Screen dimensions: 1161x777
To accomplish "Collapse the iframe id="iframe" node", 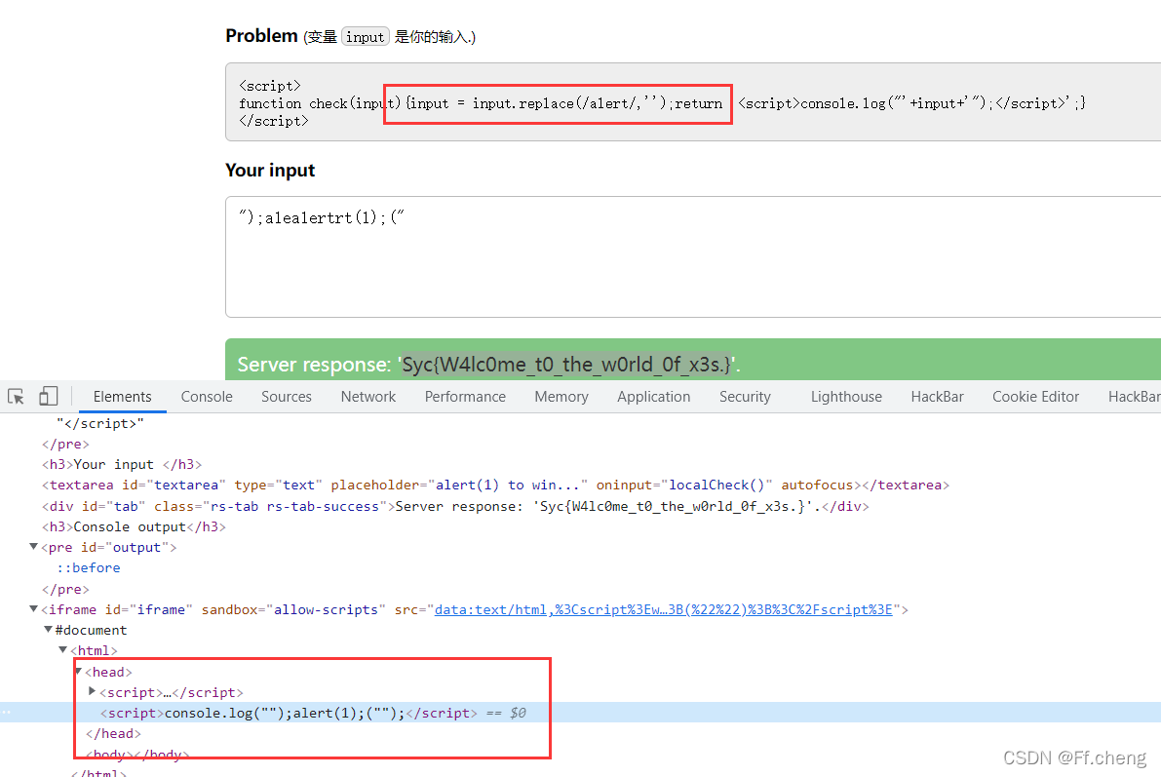I will point(33,609).
